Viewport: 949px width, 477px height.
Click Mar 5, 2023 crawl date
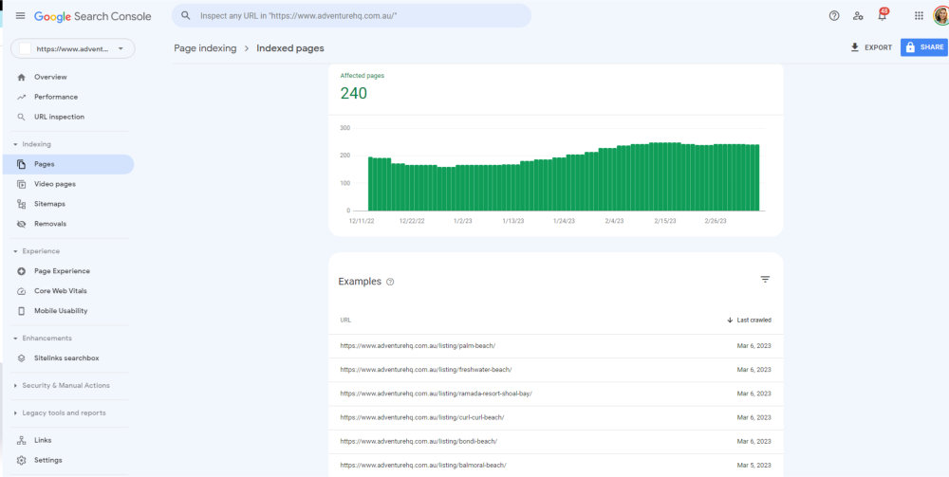(754, 466)
